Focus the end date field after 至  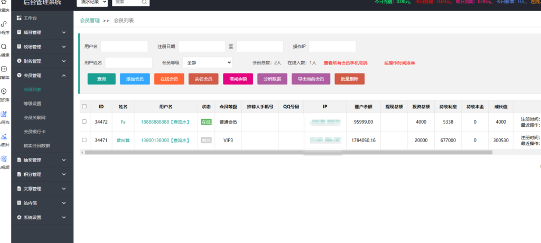point(260,46)
